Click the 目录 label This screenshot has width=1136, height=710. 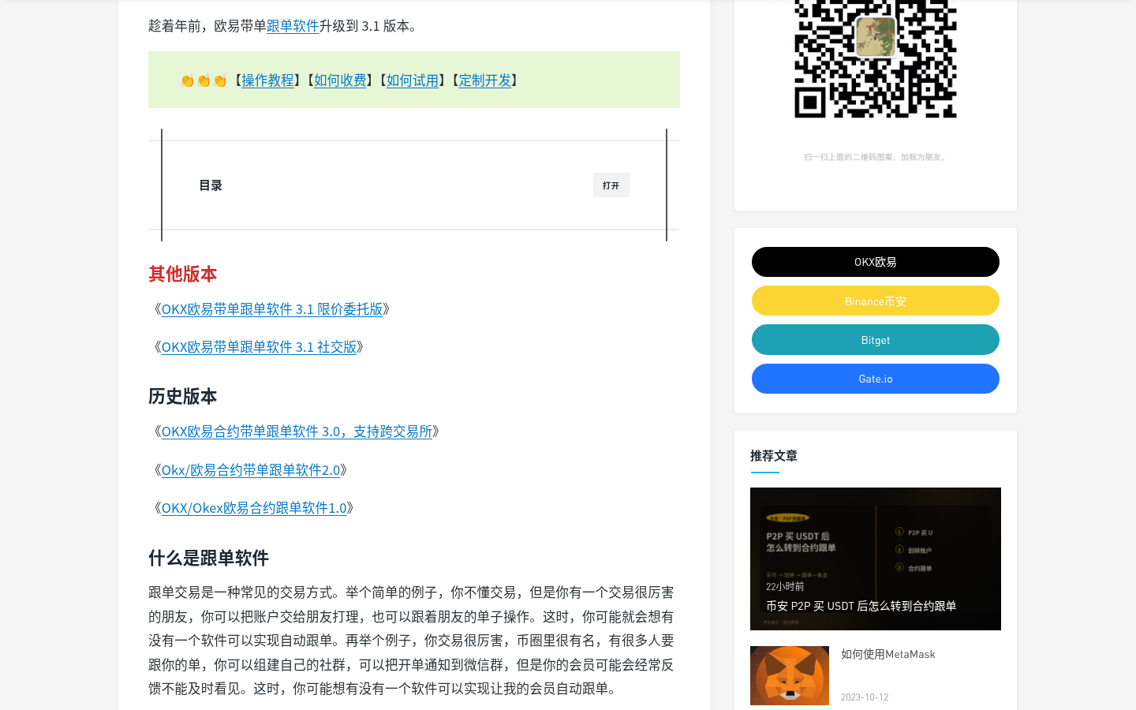coord(211,185)
